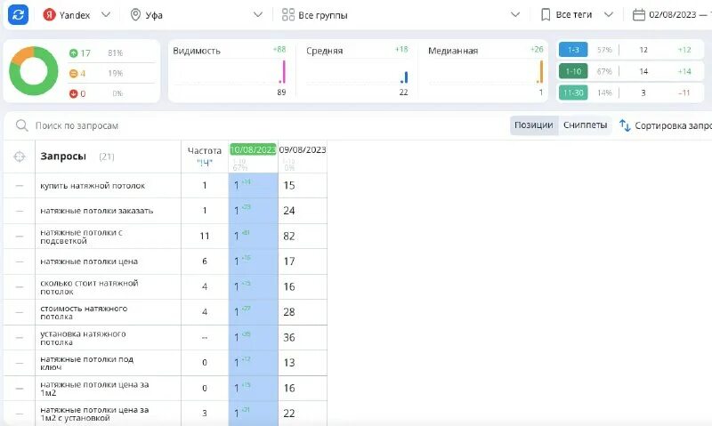This screenshot has height=426, width=712.
Task: Select query купить натяжной потолок
Action: (x=93, y=186)
